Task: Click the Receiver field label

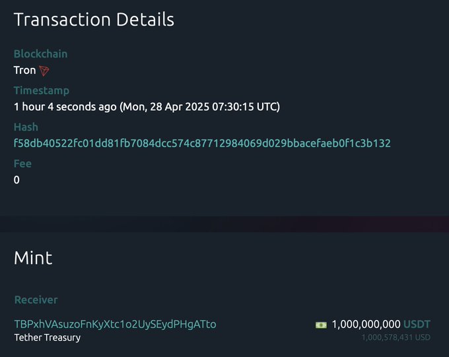Action: point(36,300)
